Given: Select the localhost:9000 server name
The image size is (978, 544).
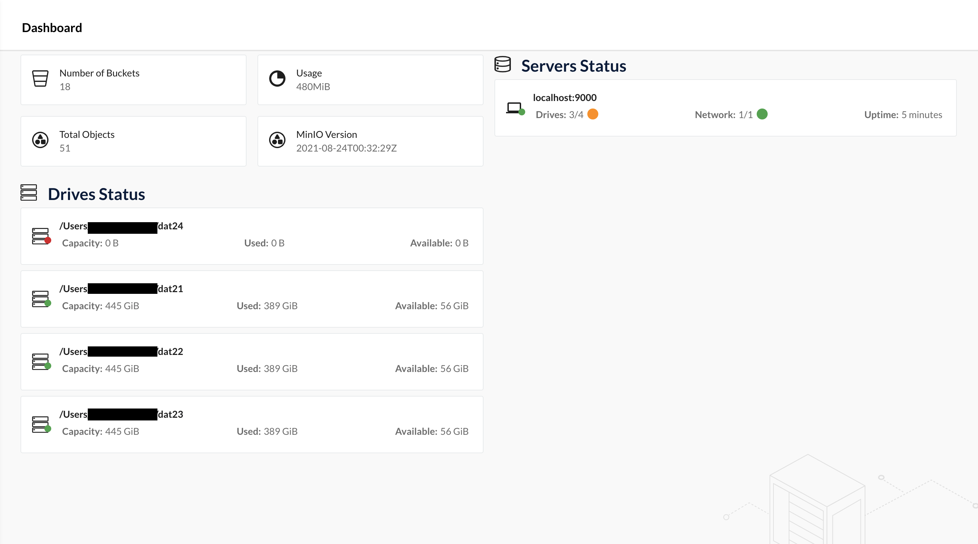Looking at the screenshot, I should 564,98.
